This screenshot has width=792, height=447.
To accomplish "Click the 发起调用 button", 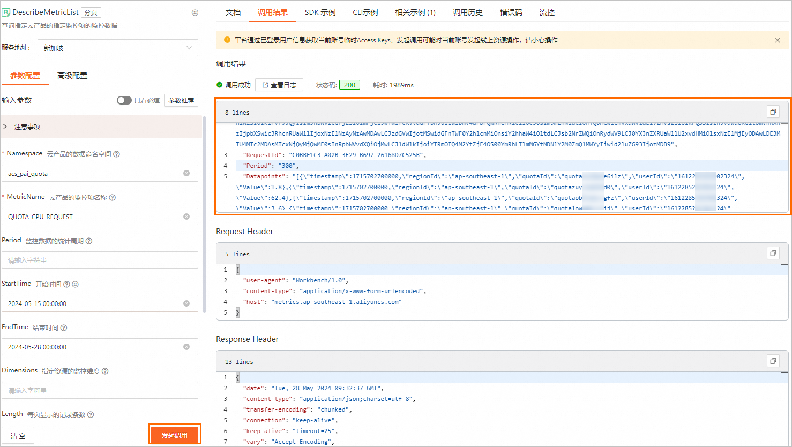I will pos(175,435).
